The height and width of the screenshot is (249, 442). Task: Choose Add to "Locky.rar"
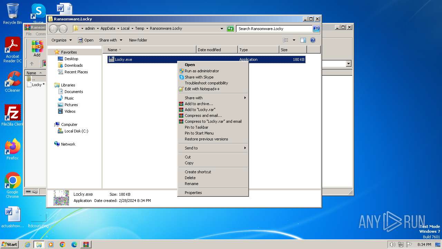pos(213,110)
